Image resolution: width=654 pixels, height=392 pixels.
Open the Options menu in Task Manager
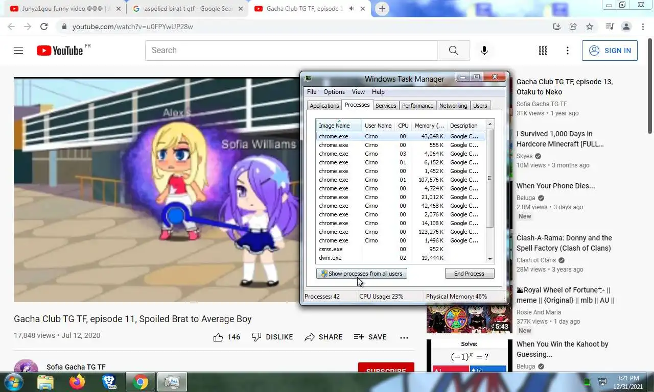(x=334, y=92)
